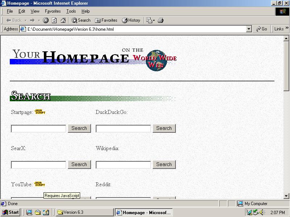Click the Wikipedia label text
290x217 pixels.
(x=107, y=148)
